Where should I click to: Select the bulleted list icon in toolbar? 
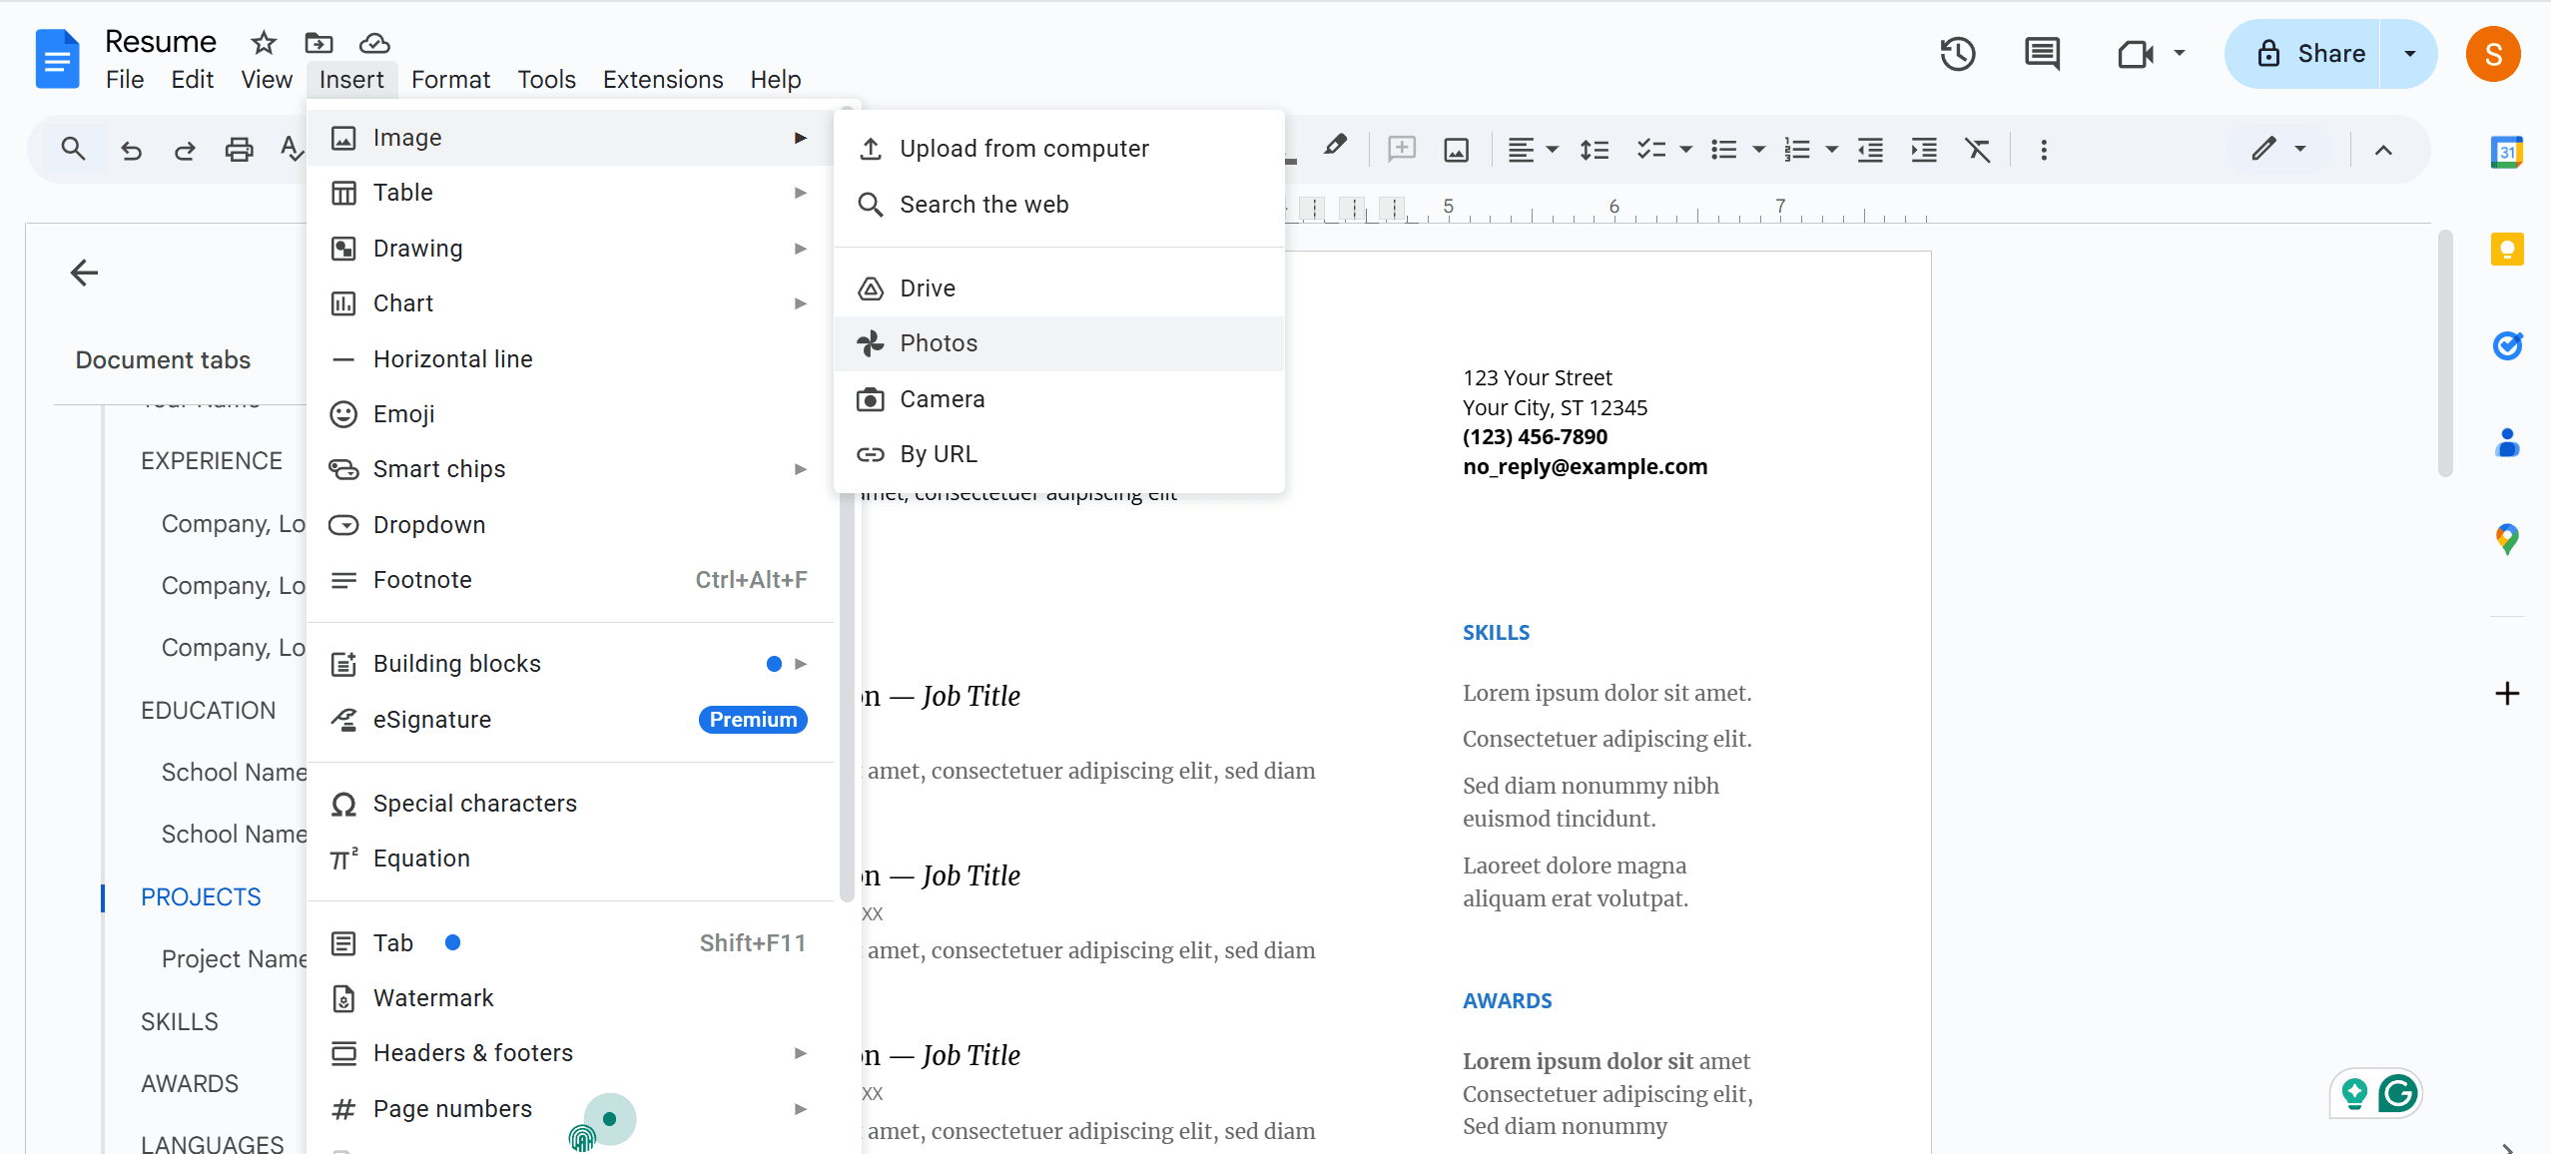1721,150
